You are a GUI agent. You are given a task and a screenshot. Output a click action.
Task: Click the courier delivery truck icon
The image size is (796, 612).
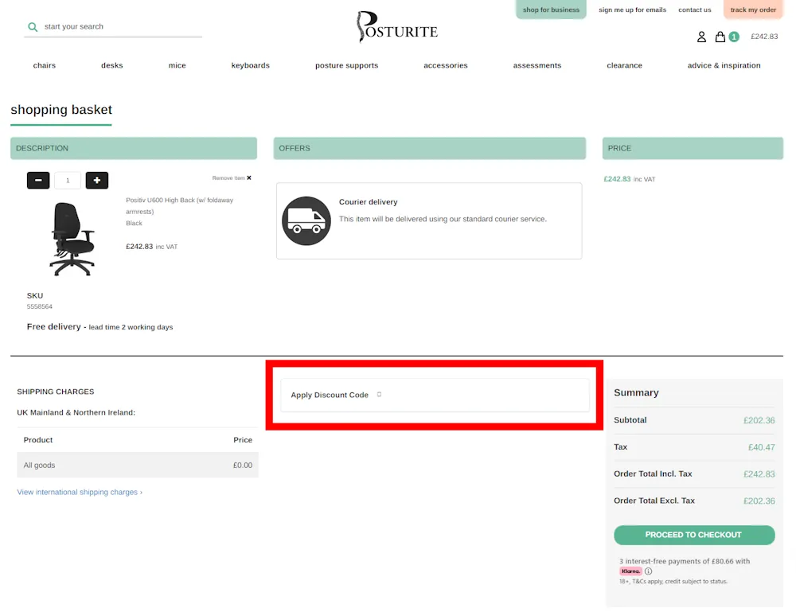(x=306, y=220)
